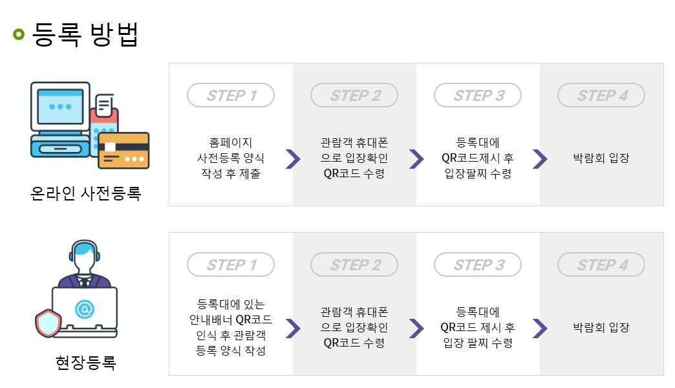
Task: Click the 온라인 사전등록 label
Action: pyautogui.click(x=85, y=193)
